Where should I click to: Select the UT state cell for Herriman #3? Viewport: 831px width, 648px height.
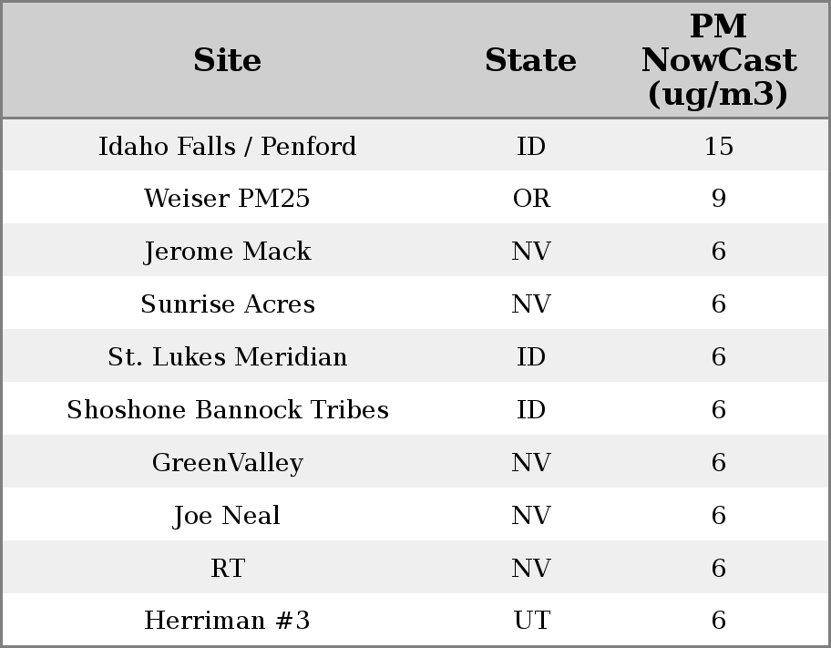tap(531, 621)
